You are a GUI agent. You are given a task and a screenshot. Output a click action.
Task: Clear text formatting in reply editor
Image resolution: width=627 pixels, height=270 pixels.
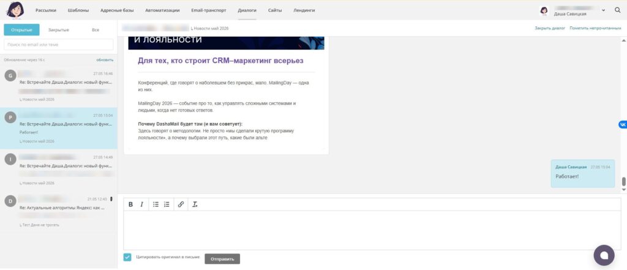195,204
